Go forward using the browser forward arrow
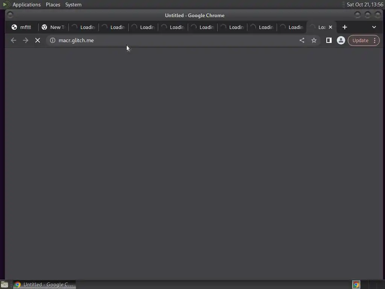Image resolution: width=385 pixels, height=289 pixels. coord(26,40)
